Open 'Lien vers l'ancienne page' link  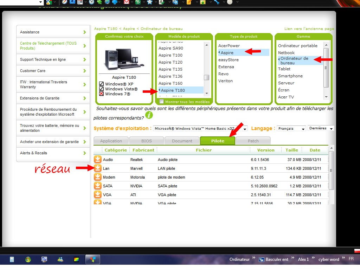pyautogui.click(x=309, y=29)
